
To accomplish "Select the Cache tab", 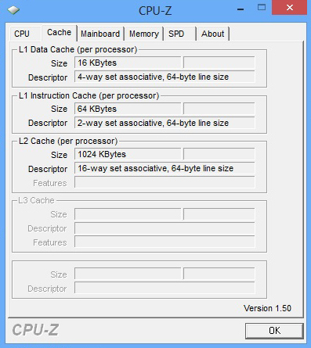I will [60, 33].
